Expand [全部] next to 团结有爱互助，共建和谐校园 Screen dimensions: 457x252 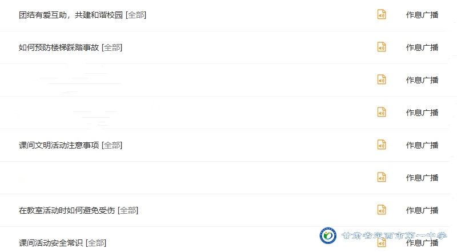coord(136,15)
